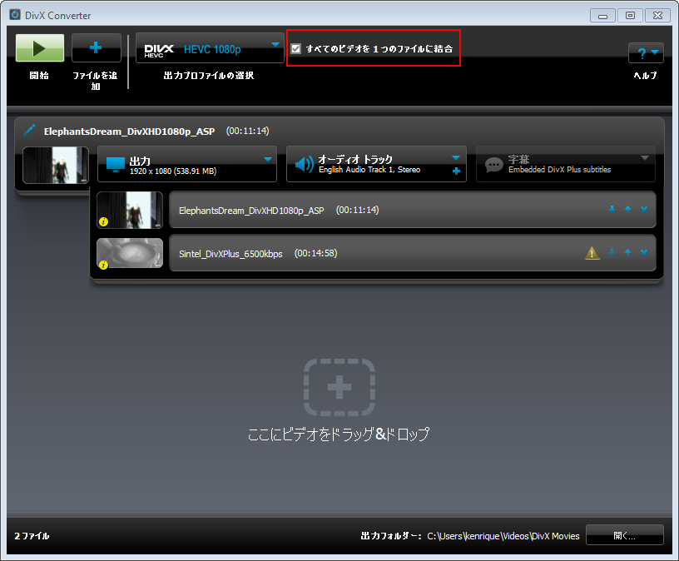Move the Sintel file down in list
Viewport: 679px width, 561px height.
coord(612,252)
